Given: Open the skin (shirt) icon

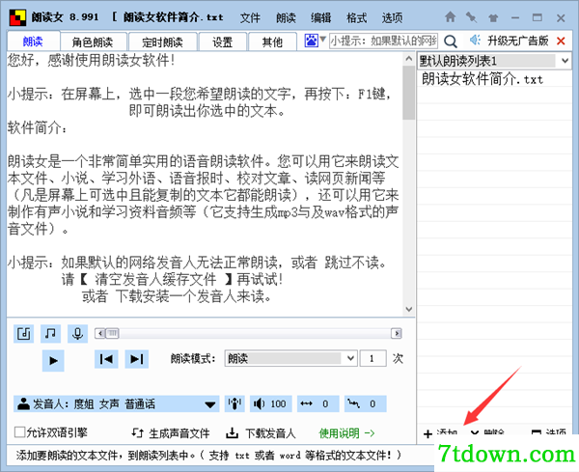Looking at the screenshot, I should [x=493, y=17].
